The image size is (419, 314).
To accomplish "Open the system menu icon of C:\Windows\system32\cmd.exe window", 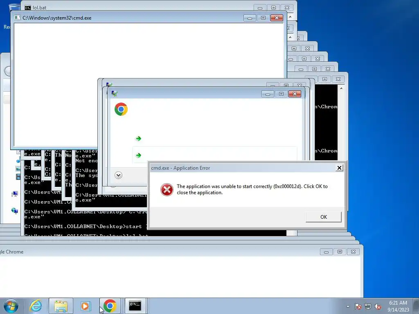I will [17, 18].
